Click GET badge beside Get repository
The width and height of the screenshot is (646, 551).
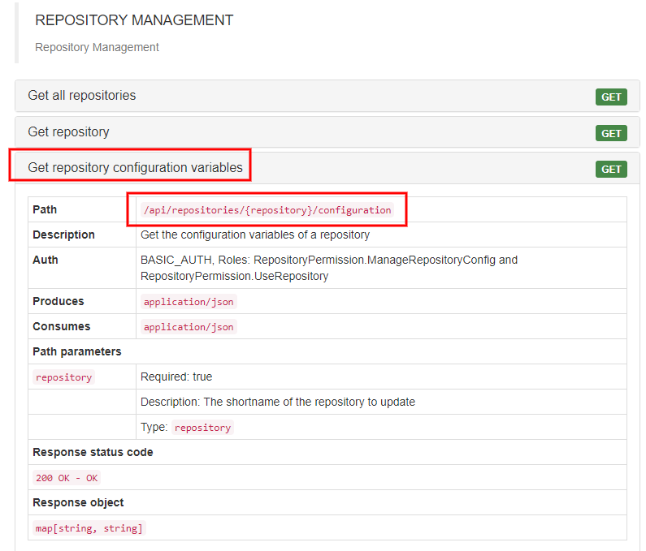coord(611,133)
